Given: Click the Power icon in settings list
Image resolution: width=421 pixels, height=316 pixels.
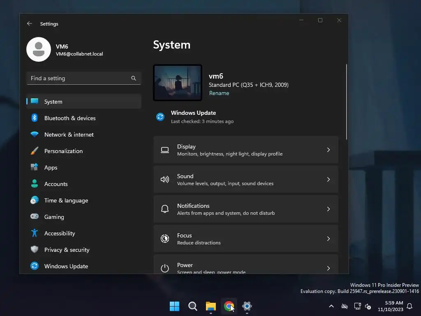Looking at the screenshot, I should point(165,268).
